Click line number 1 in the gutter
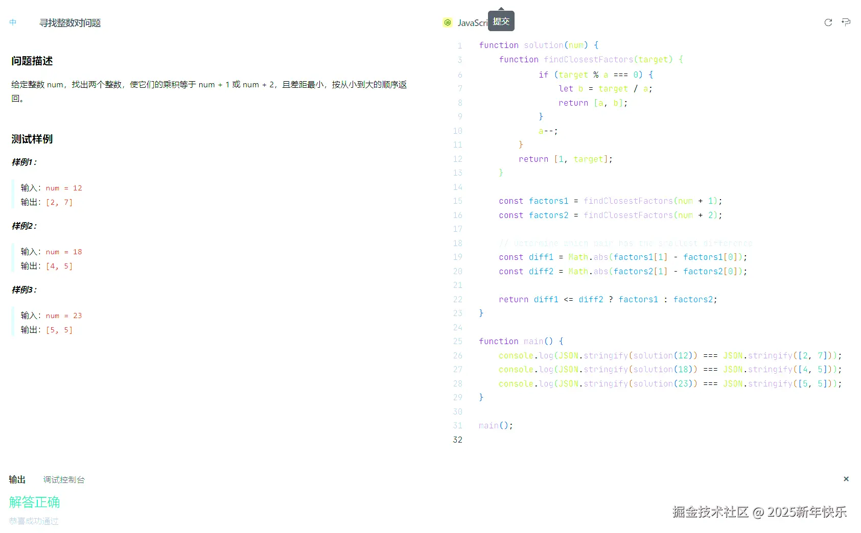The height and width of the screenshot is (533, 861). (459, 45)
